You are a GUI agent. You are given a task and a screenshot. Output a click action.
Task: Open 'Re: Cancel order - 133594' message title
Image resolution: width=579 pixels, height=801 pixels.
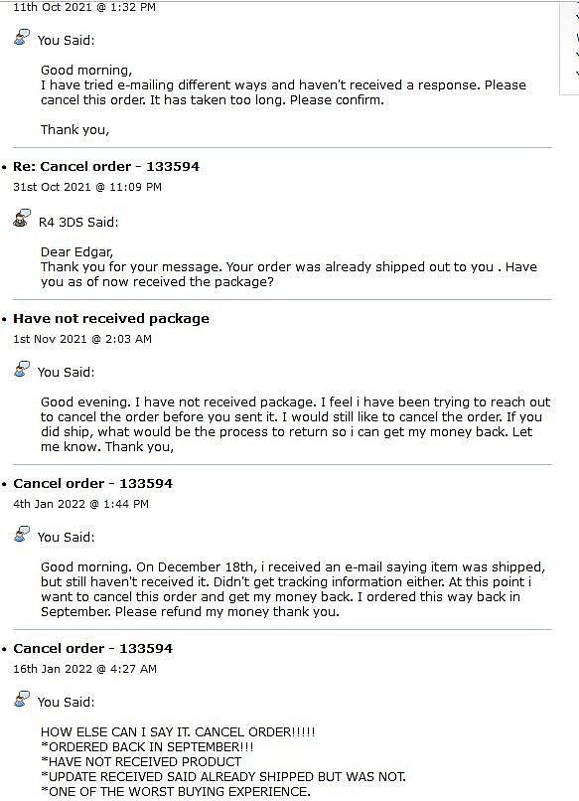pos(106,167)
